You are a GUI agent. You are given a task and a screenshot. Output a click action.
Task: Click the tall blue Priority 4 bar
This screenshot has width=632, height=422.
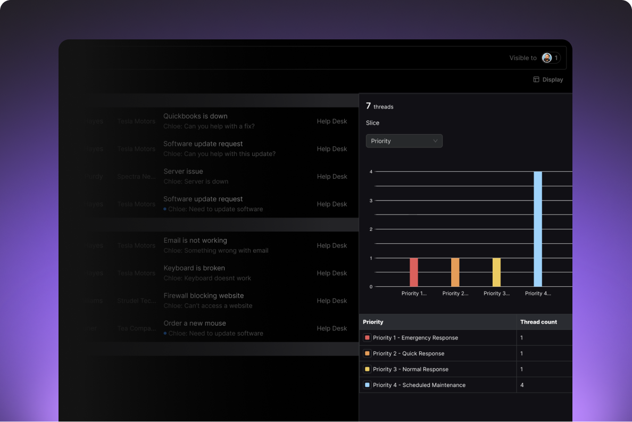538,229
